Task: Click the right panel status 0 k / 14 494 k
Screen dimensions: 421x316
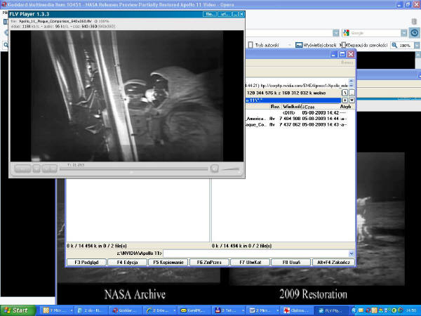Action: pos(241,246)
